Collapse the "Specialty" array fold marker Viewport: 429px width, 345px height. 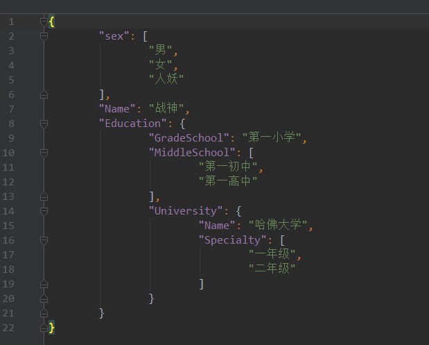click(x=44, y=239)
